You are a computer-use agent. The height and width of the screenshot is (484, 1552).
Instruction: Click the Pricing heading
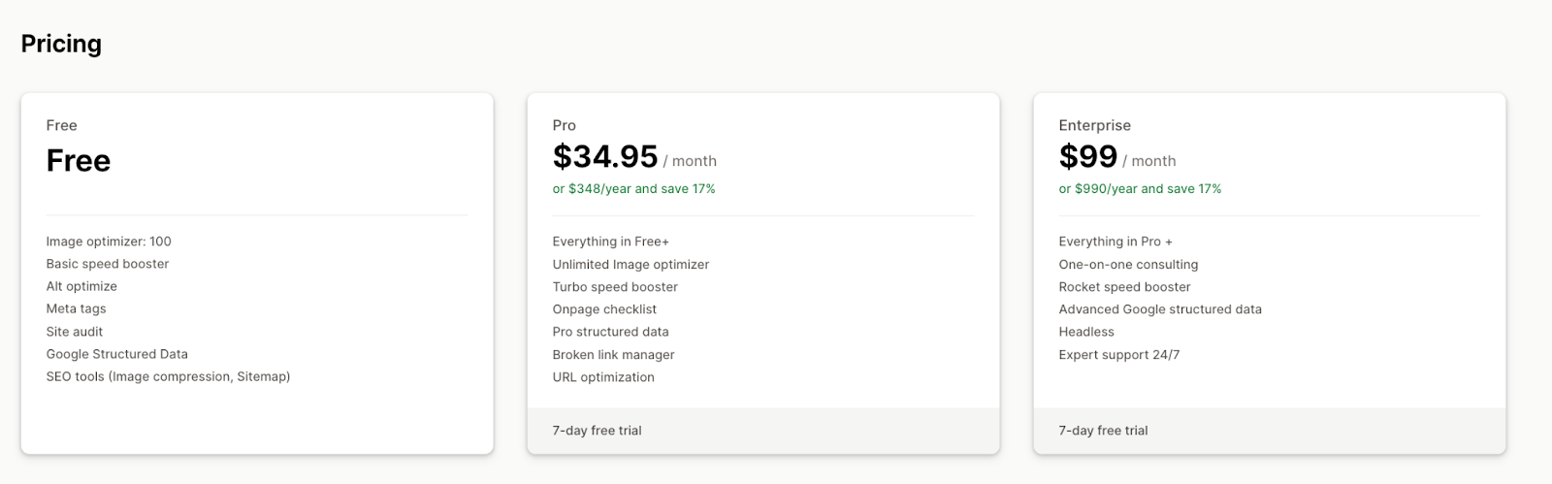point(61,44)
